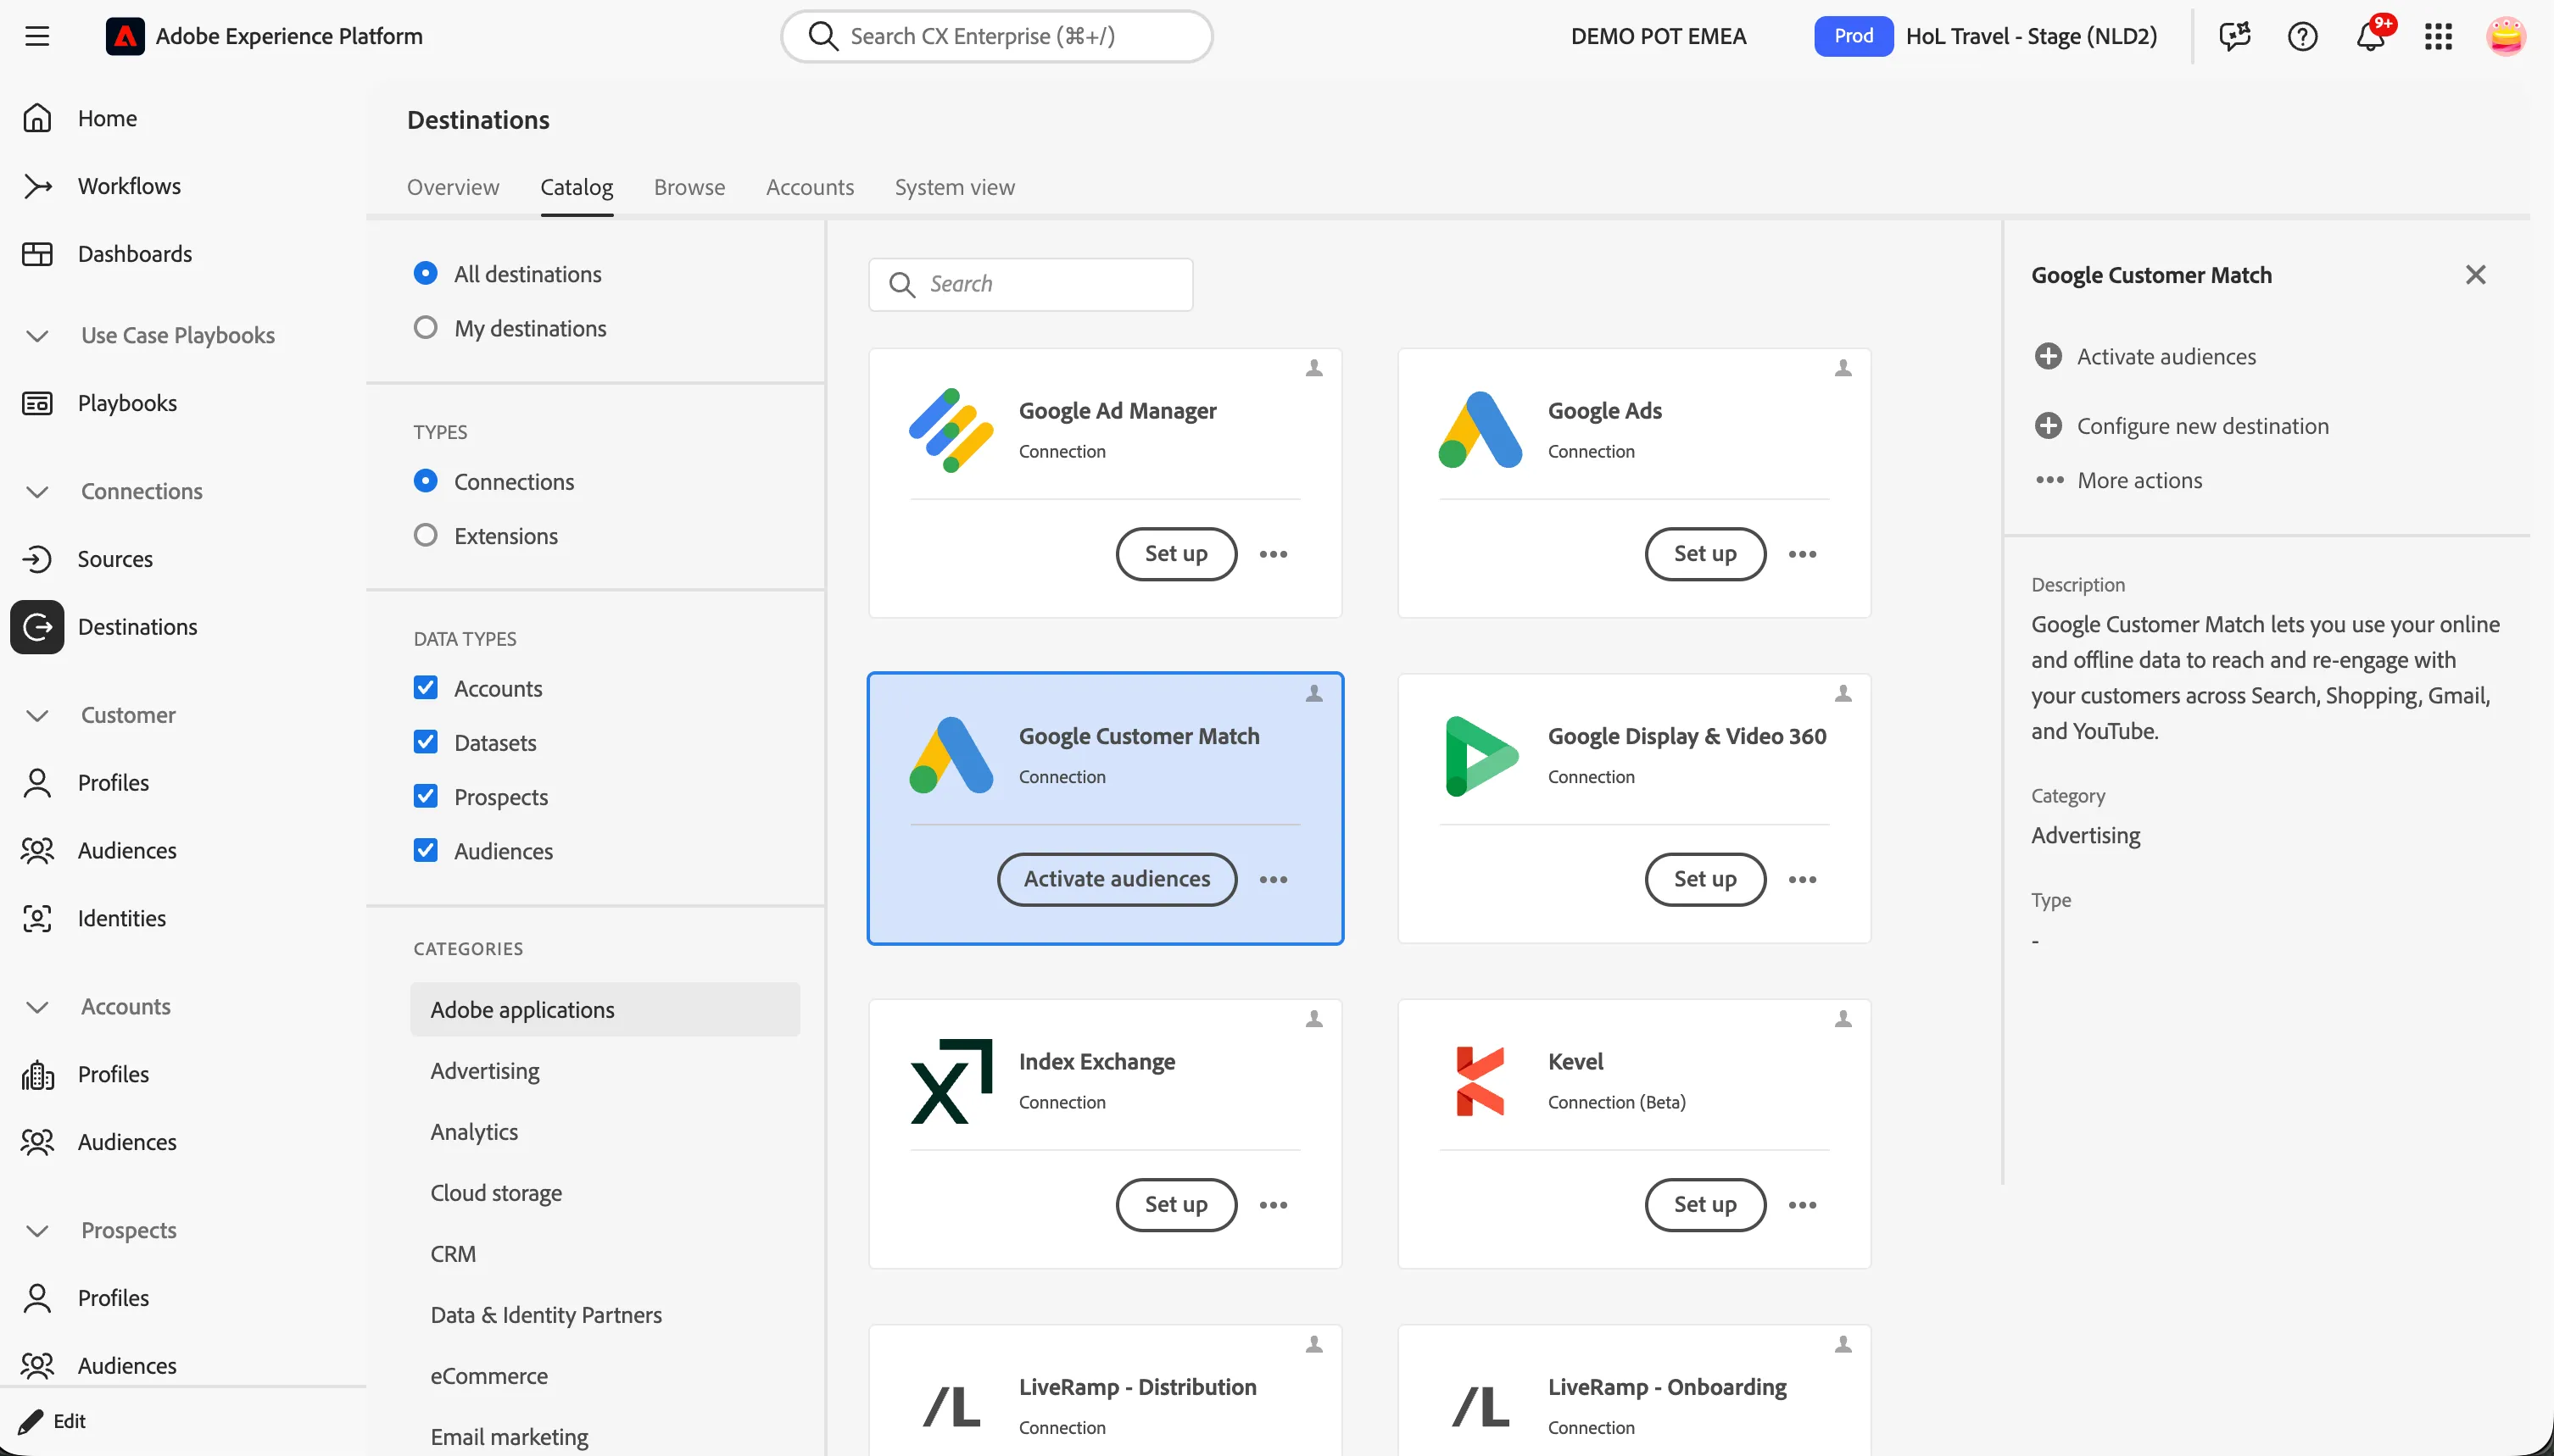Click Activate audiences on Google Customer Match card
Viewport: 2554px width, 1456px height.
pyautogui.click(x=1117, y=880)
